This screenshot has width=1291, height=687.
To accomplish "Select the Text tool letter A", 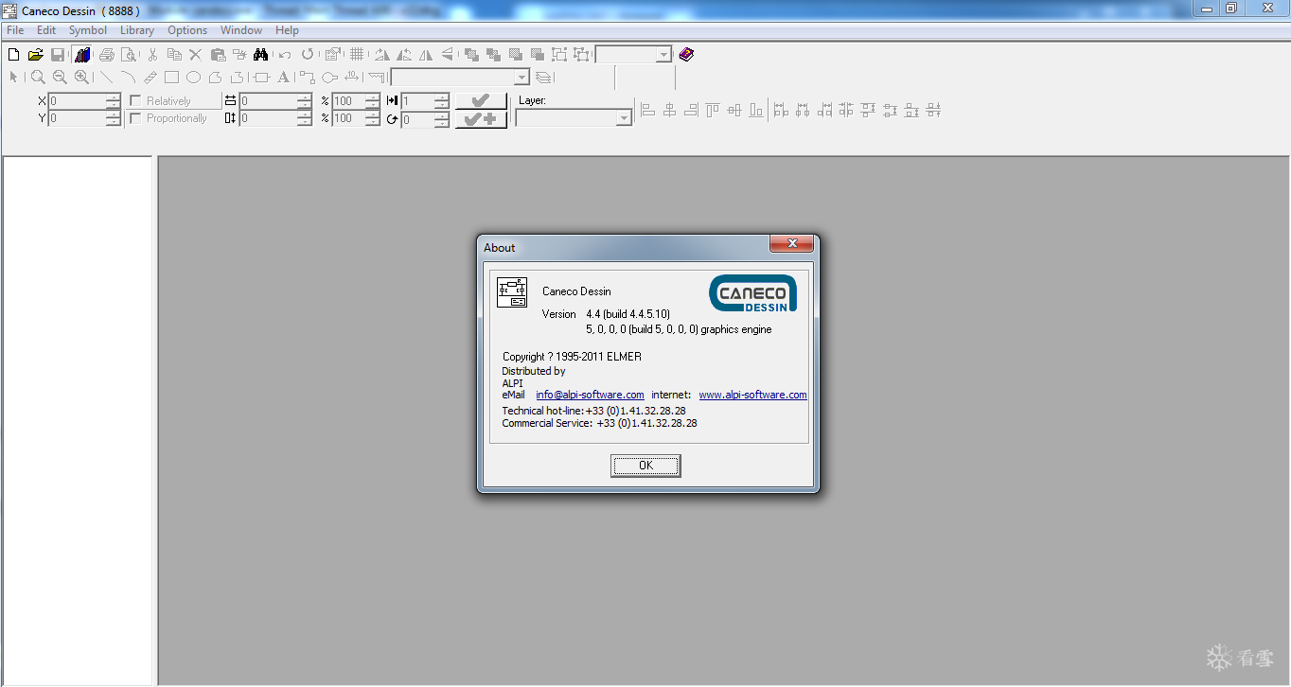I will click(x=283, y=78).
